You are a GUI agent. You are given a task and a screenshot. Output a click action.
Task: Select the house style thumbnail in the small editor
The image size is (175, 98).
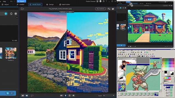pos(123,27)
